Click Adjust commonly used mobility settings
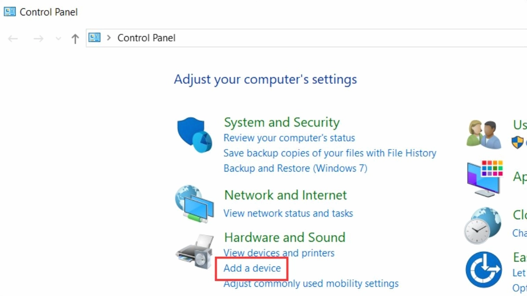This screenshot has height=296, width=527. pos(311,284)
